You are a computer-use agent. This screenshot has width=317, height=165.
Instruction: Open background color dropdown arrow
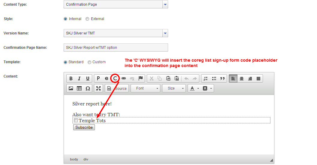(211, 88)
